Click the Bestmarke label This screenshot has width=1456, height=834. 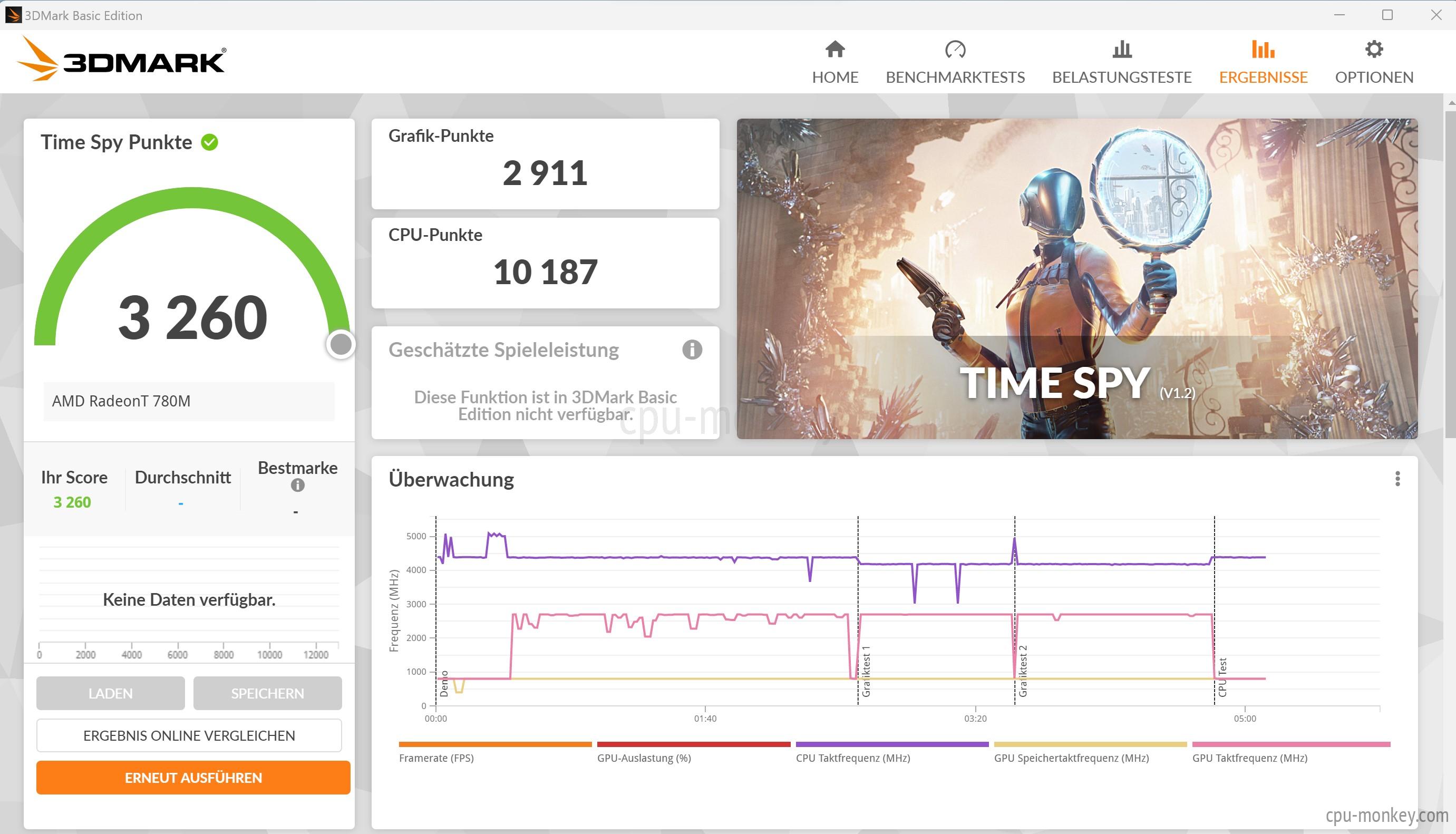click(298, 468)
